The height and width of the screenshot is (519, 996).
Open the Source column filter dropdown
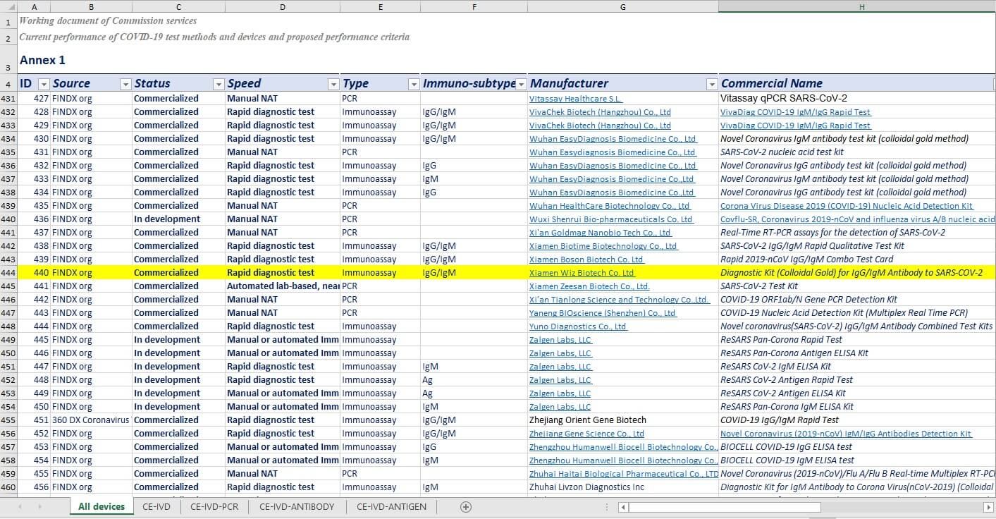[125, 84]
